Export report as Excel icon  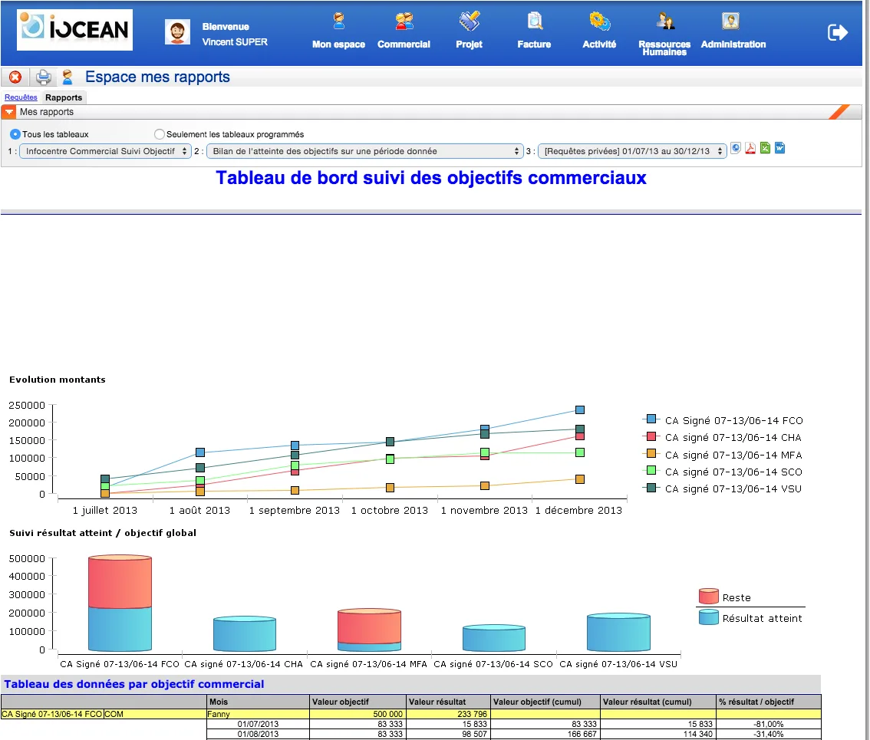click(765, 148)
